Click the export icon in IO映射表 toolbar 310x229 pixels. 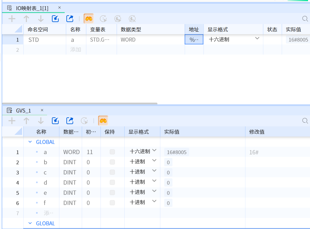[x=70, y=19]
